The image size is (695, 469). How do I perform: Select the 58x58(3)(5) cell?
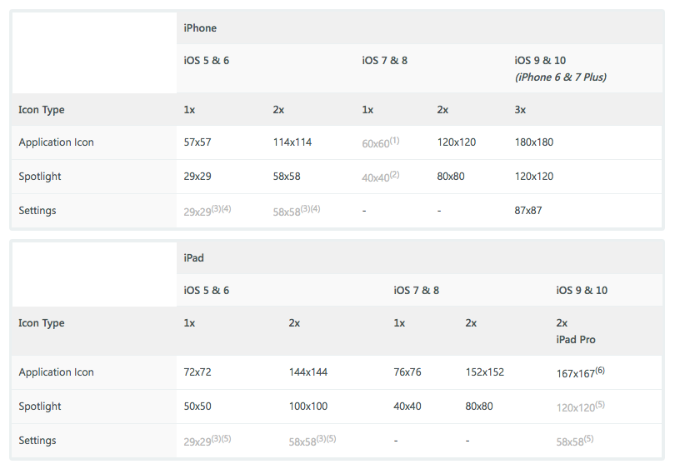tap(312, 441)
